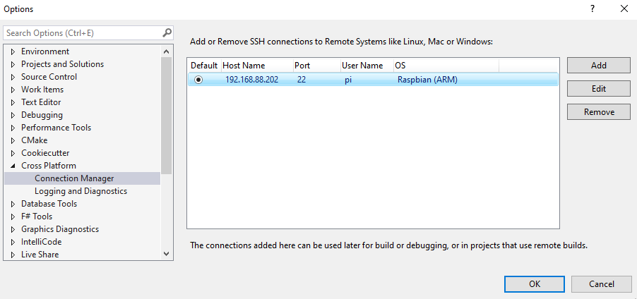Expand the Database Tools node
This screenshot has height=299, width=637.
(13, 204)
